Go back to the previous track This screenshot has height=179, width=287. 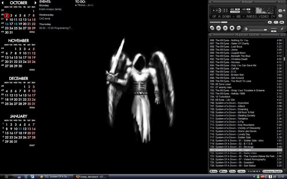point(212,28)
